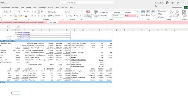Toggle italic formatting

point(8,16)
